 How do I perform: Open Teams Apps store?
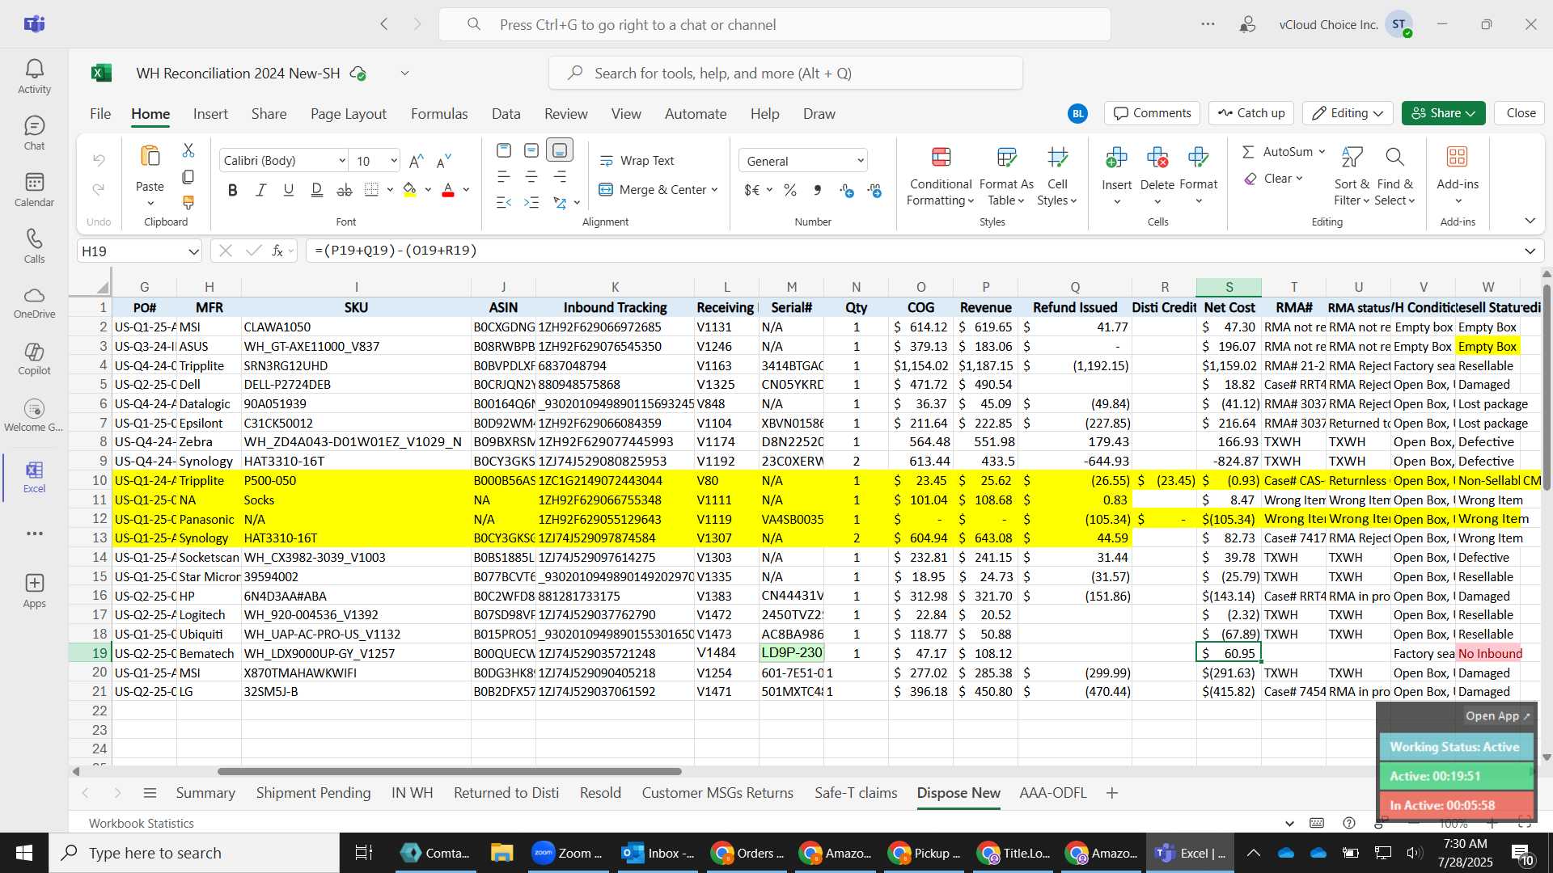[x=34, y=591]
